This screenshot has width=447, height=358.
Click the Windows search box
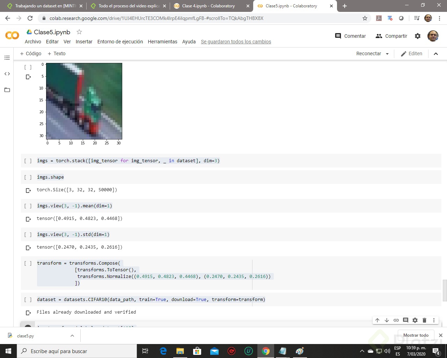click(77, 351)
